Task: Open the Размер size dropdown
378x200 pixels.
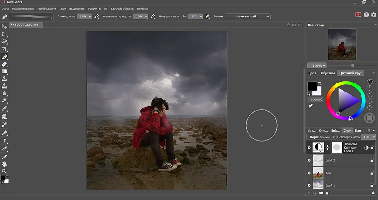Action: pos(90,17)
